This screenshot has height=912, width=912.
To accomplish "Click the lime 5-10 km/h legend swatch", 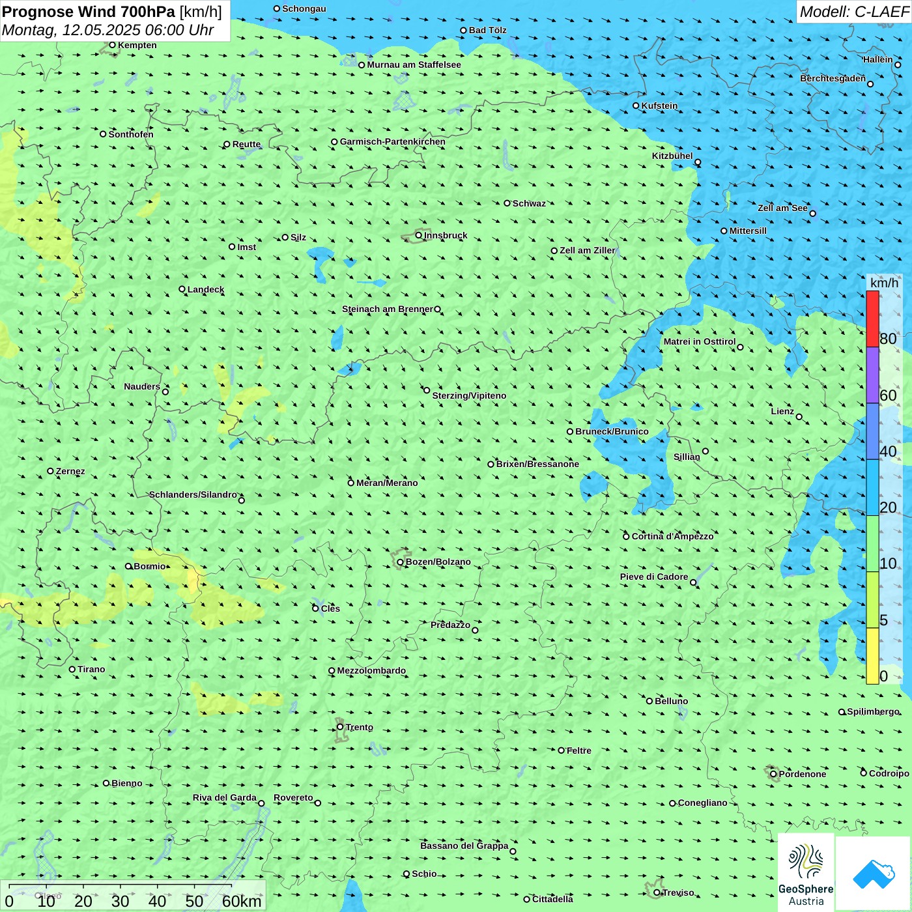I will coord(872,599).
